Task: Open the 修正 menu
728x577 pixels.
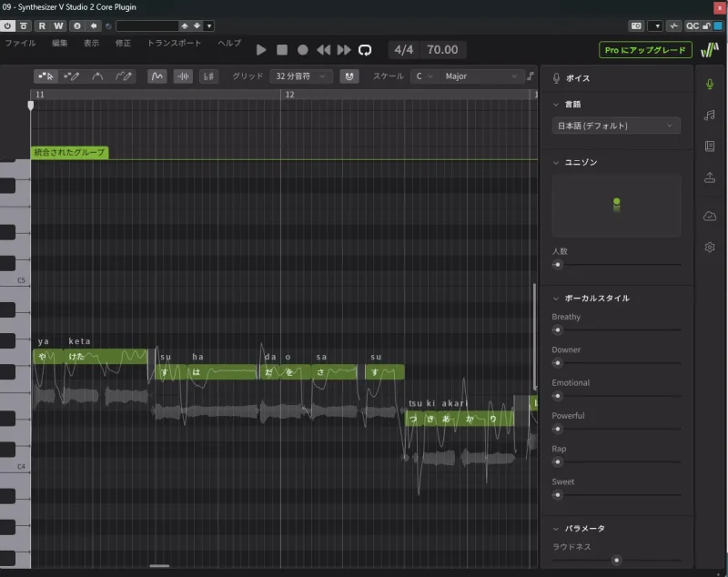Action: (x=123, y=43)
